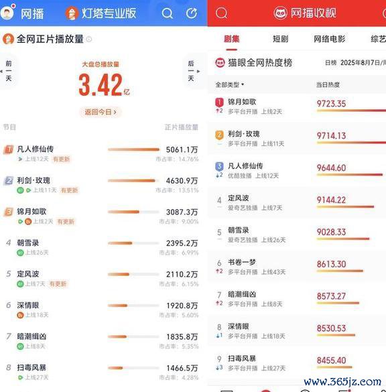Open the 日榜 date selector

click(355, 62)
